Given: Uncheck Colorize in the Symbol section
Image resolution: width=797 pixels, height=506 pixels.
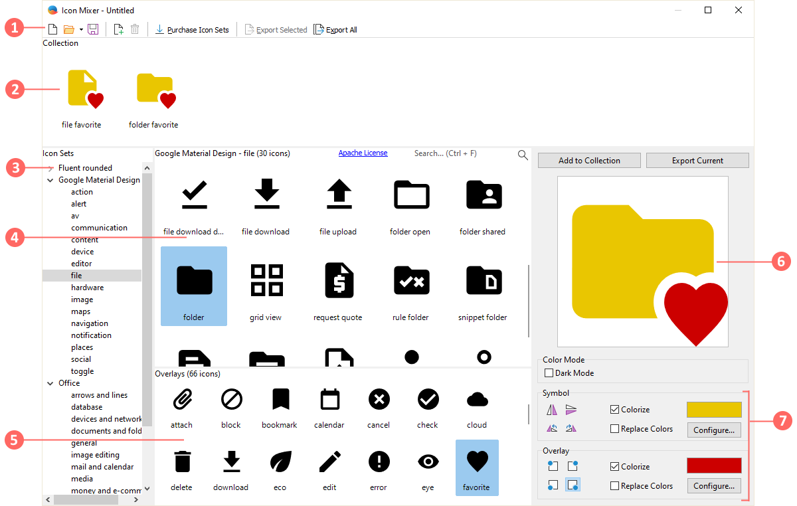Looking at the screenshot, I should pyautogui.click(x=614, y=410).
